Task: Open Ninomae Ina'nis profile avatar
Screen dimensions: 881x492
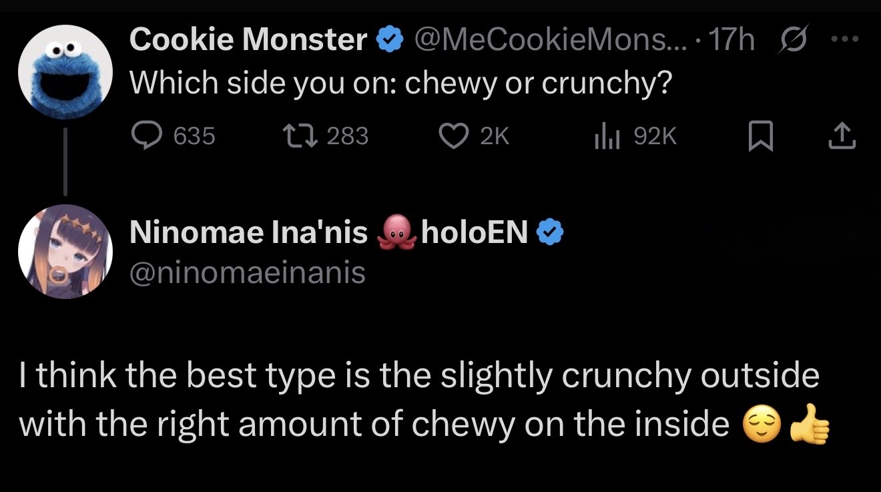Action: pos(64,251)
